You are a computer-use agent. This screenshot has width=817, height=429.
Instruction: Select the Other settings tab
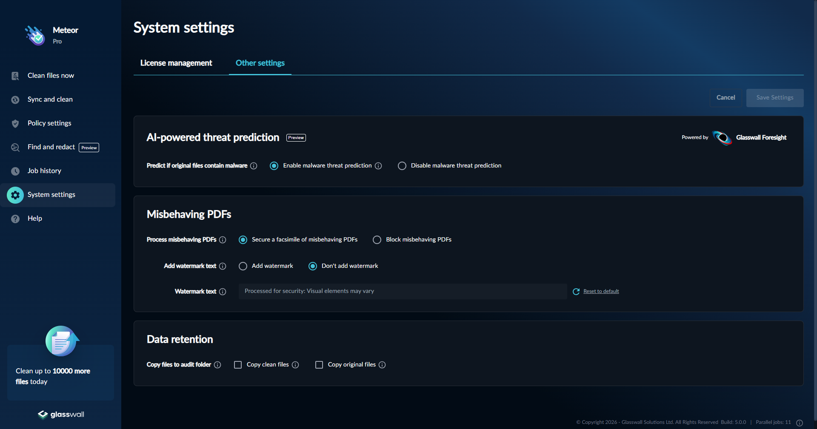click(260, 63)
